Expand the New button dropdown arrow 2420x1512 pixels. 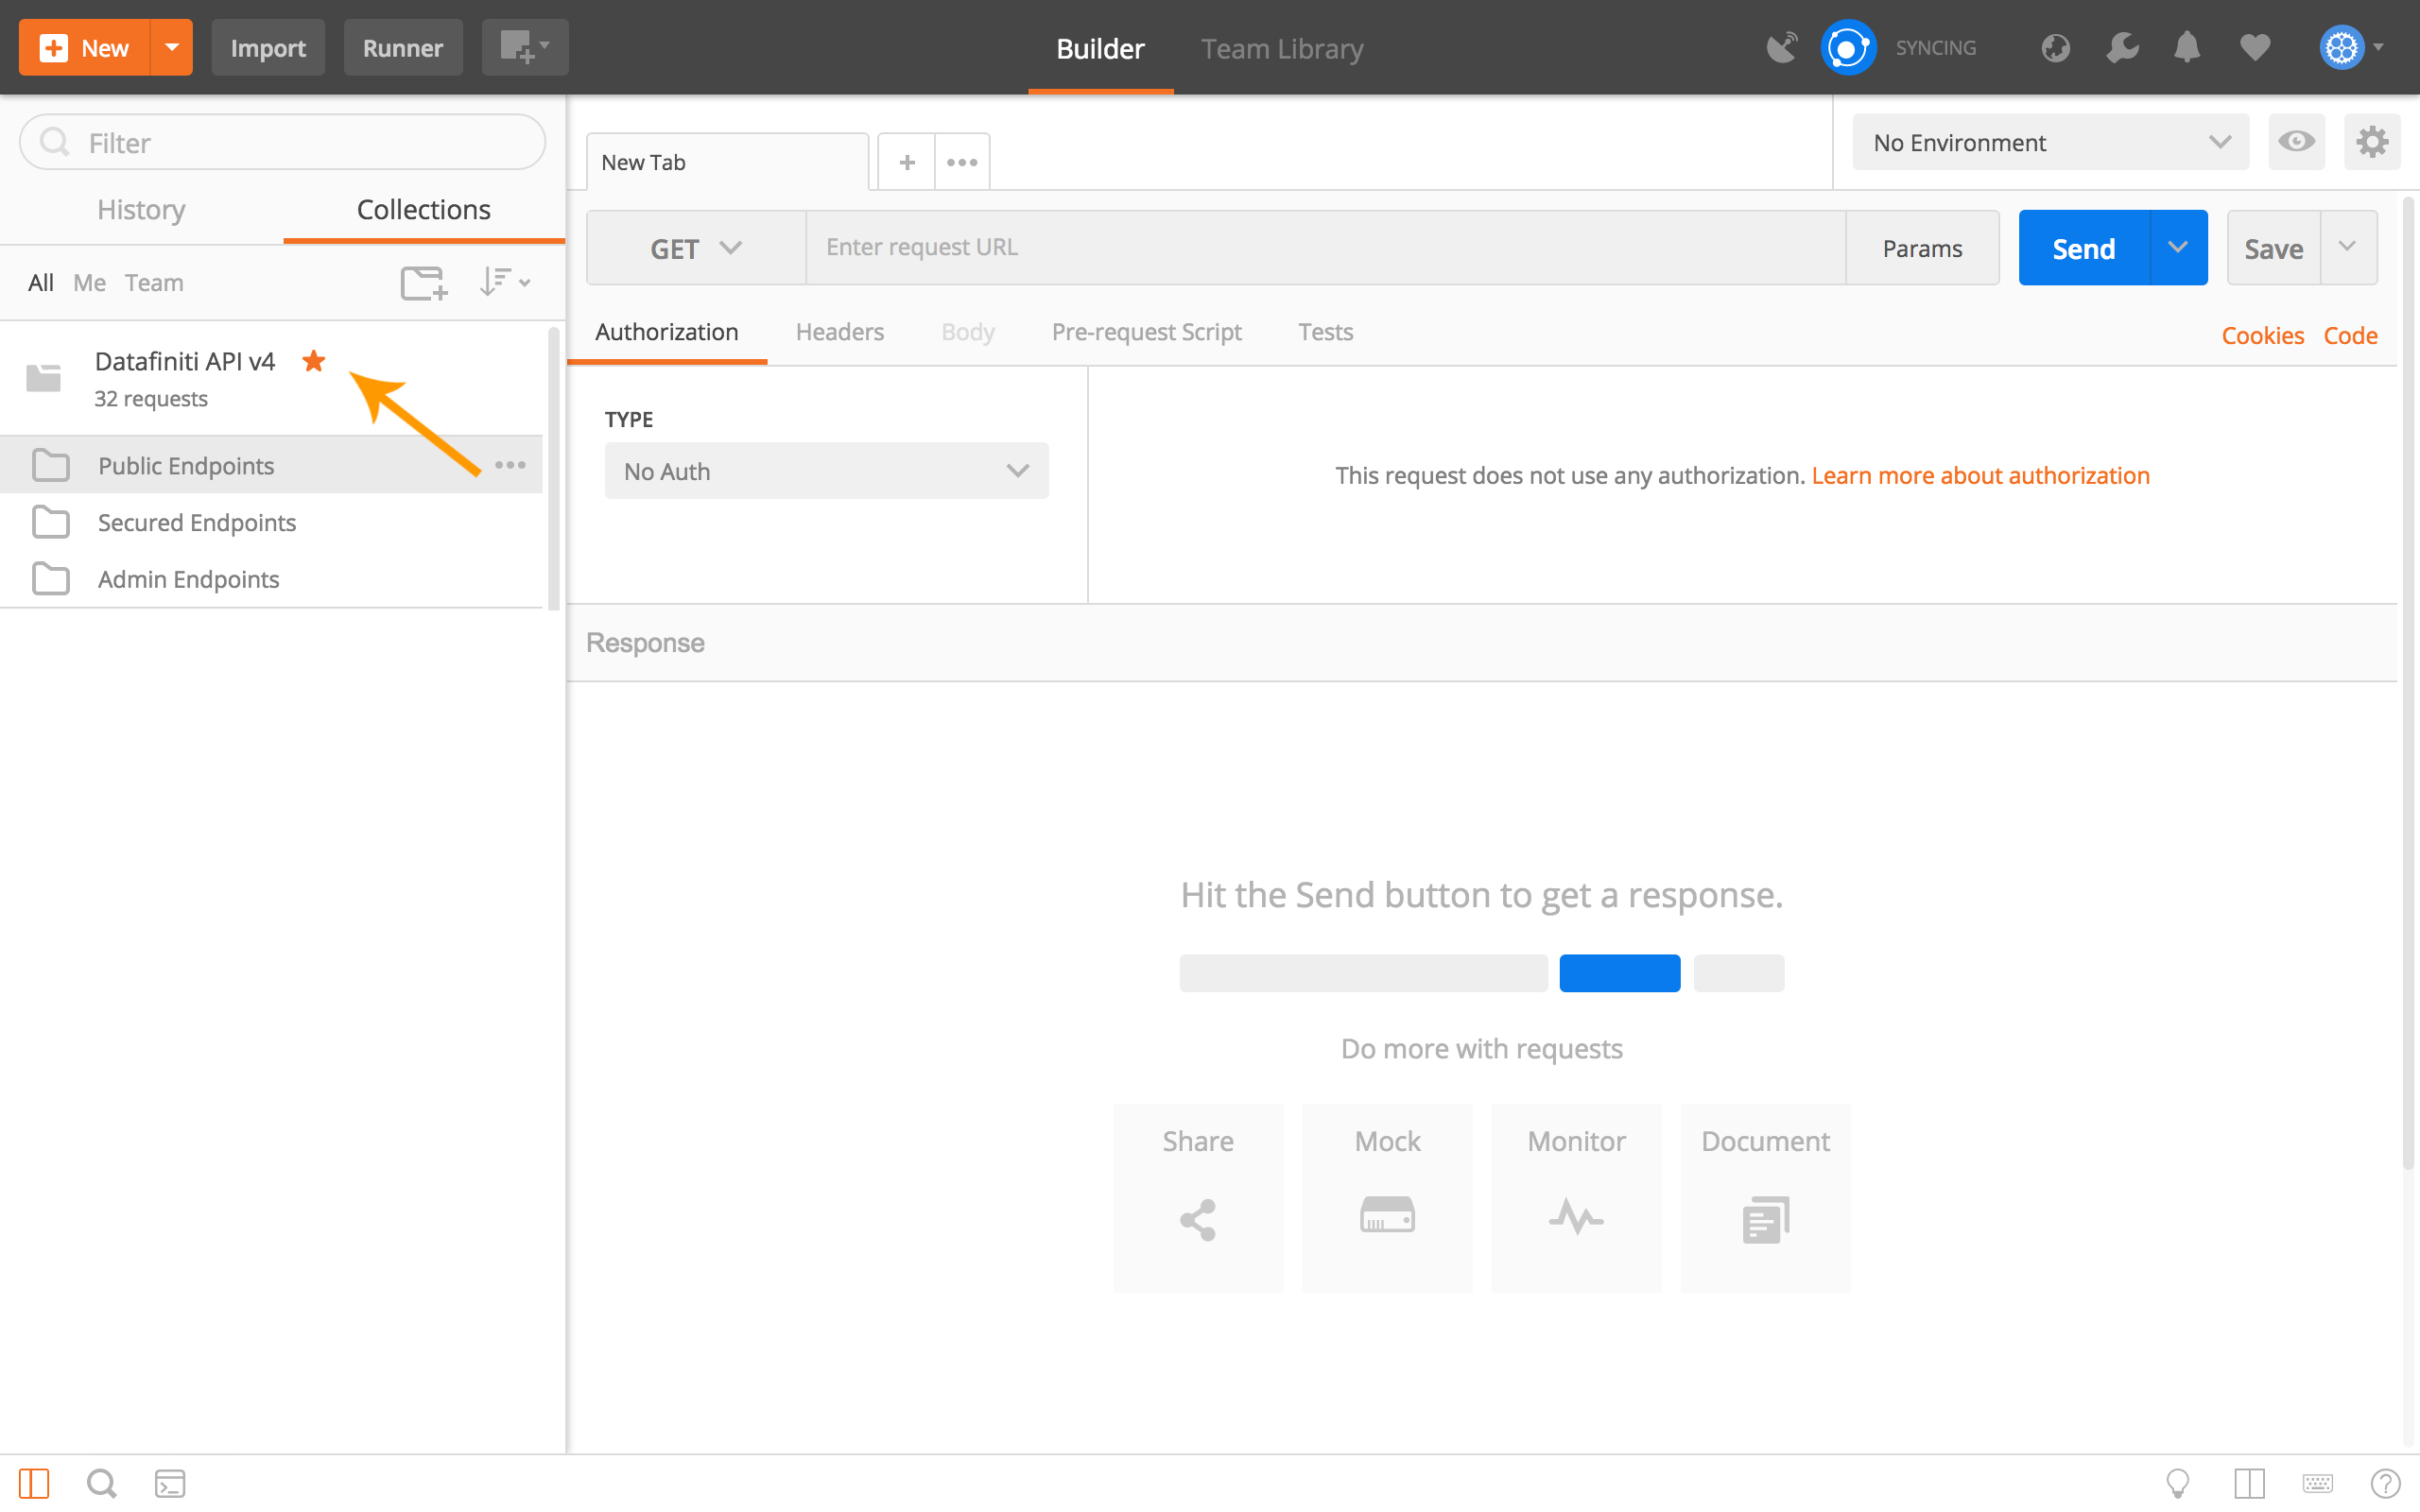[x=172, y=47]
